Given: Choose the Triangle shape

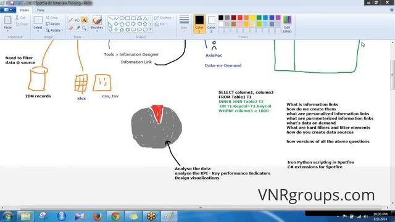Looking at the screenshot, I should 146,18.
